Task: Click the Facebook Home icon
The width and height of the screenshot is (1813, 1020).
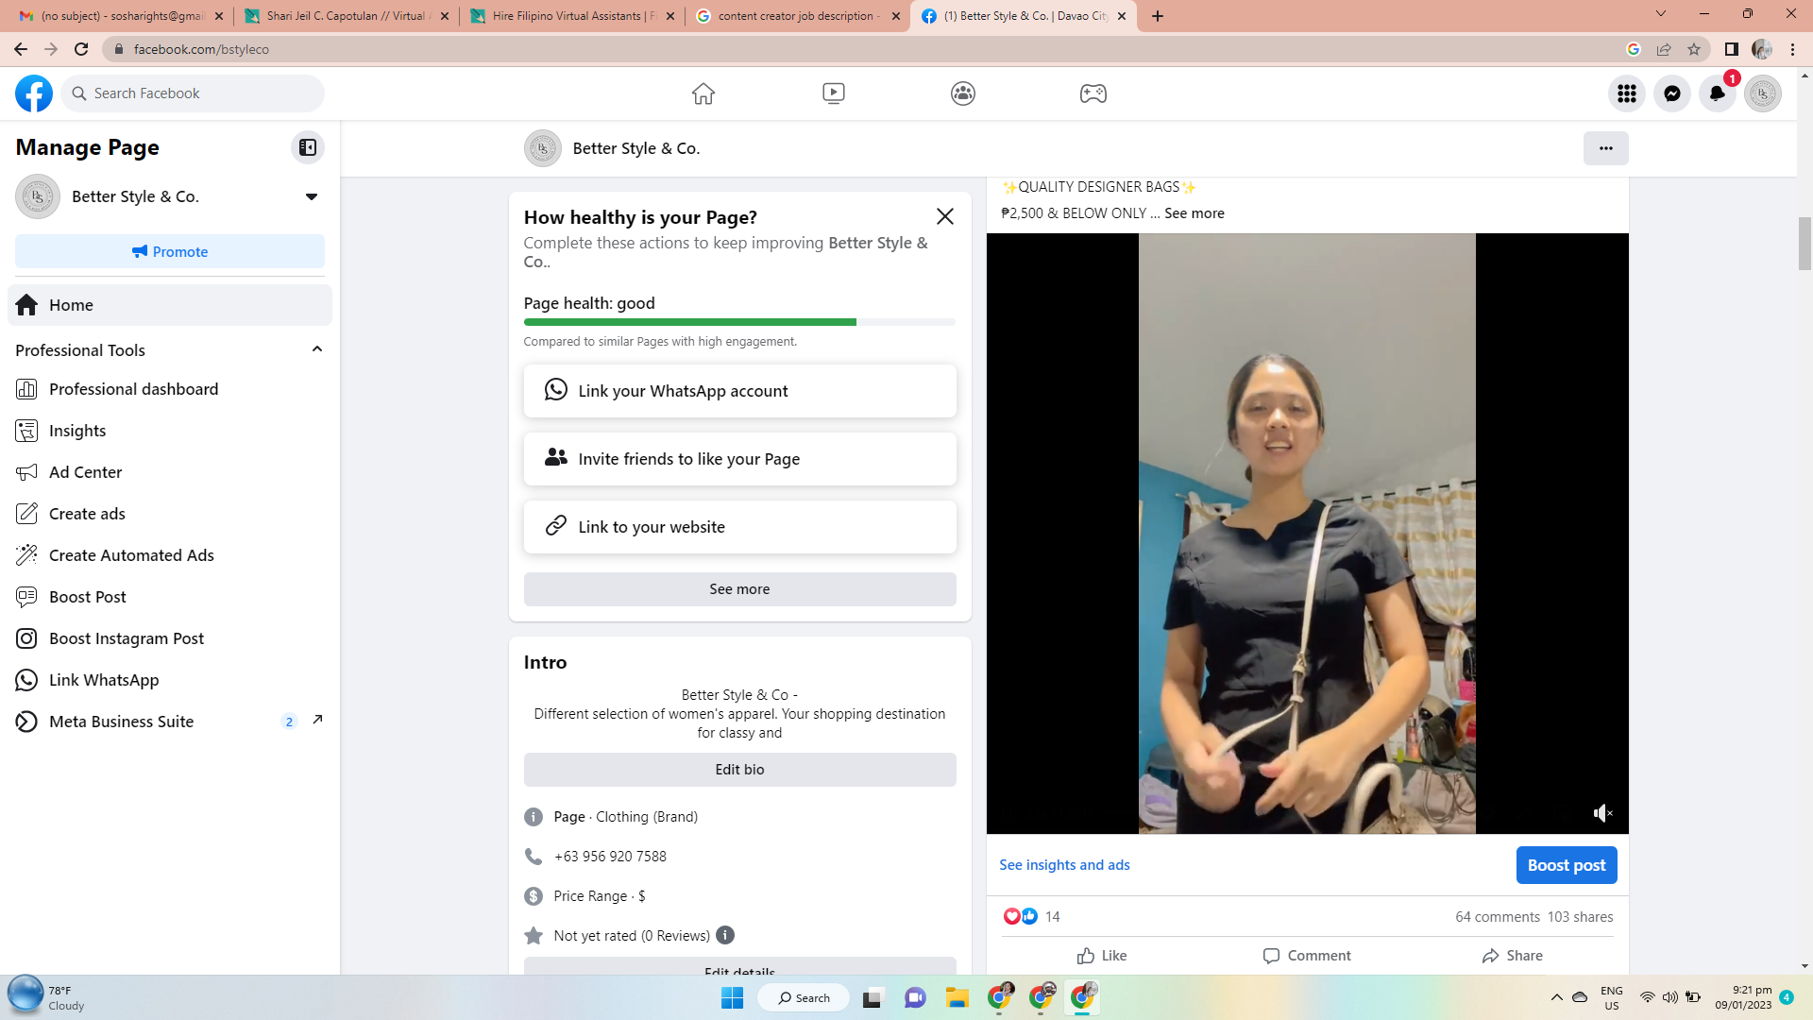Action: [703, 93]
